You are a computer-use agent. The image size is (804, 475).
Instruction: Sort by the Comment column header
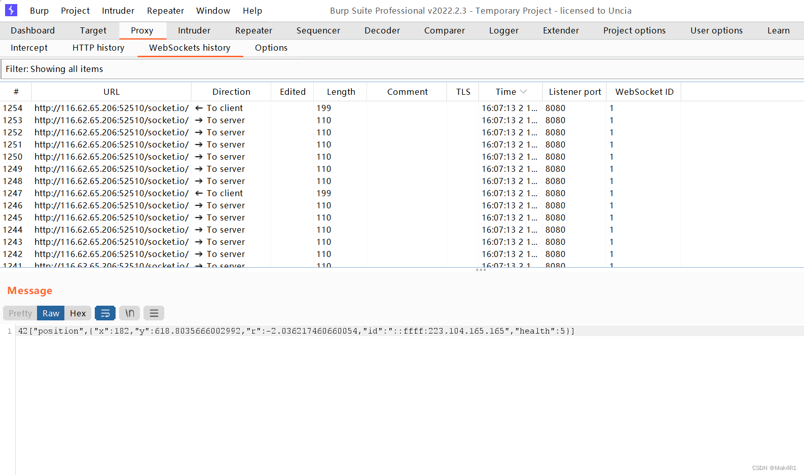pyautogui.click(x=407, y=92)
